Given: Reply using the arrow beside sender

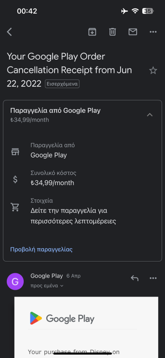Looking at the screenshot, I should [135, 278].
